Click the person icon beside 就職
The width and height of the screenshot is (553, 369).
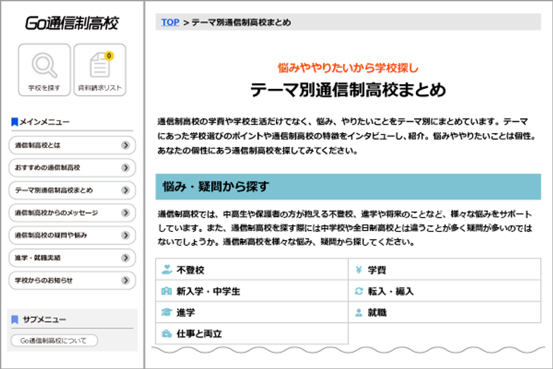point(359,312)
